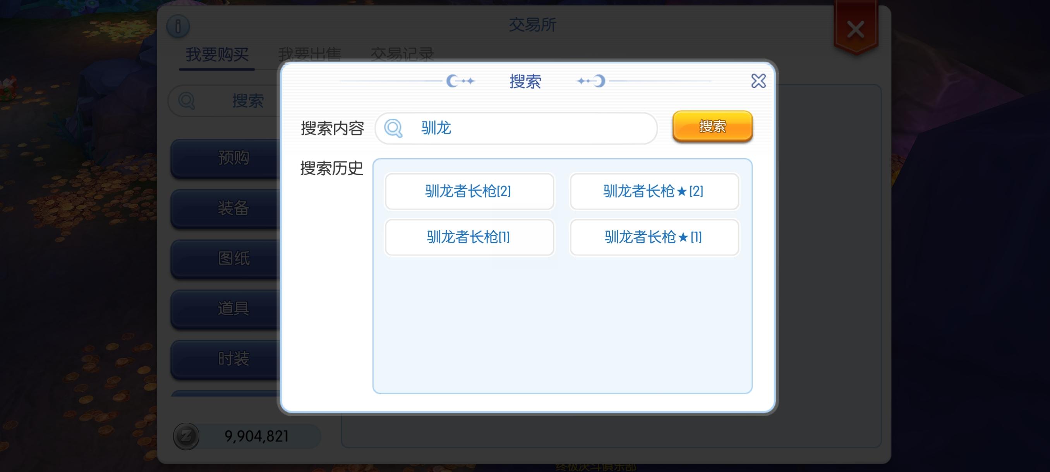Open the 预购 category

[x=228, y=157]
